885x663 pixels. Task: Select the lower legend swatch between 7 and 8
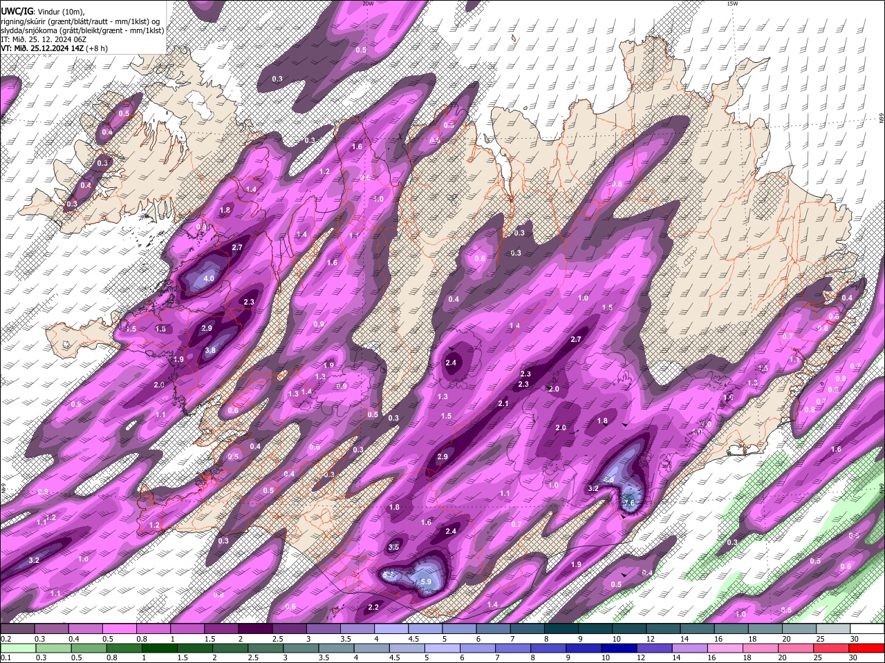(513, 648)
